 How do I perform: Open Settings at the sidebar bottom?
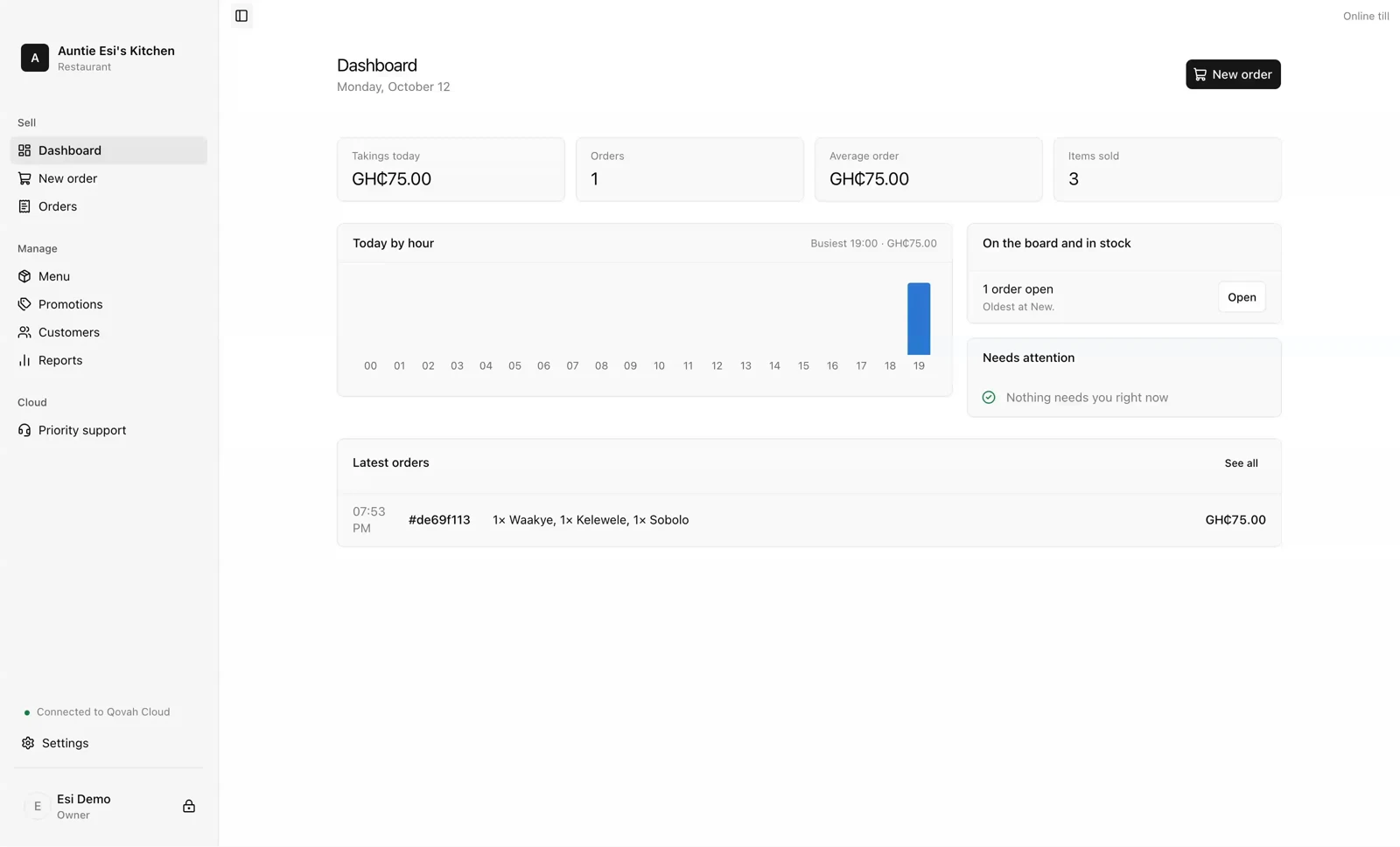(x=108, y=743)
